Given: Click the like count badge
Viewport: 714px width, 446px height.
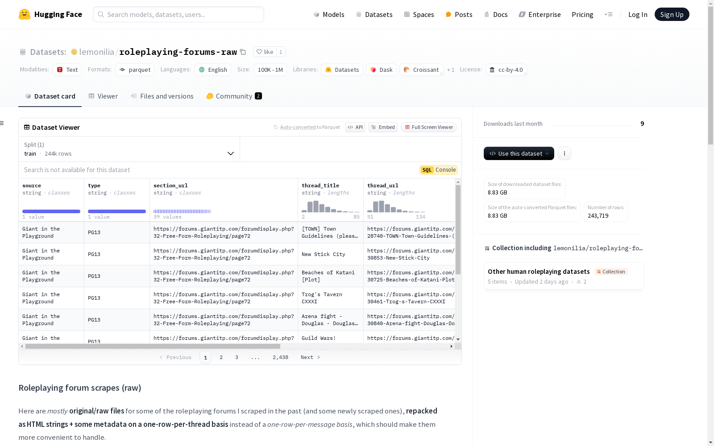Looking at the screenshot, I should click(x=281, y=52).
